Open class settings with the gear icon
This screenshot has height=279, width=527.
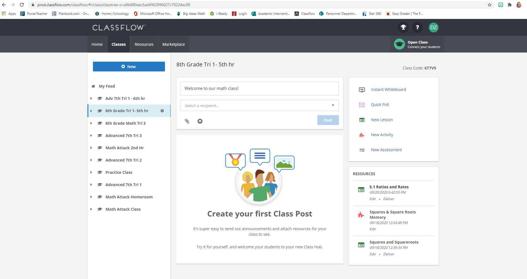[x=162, y=111]
